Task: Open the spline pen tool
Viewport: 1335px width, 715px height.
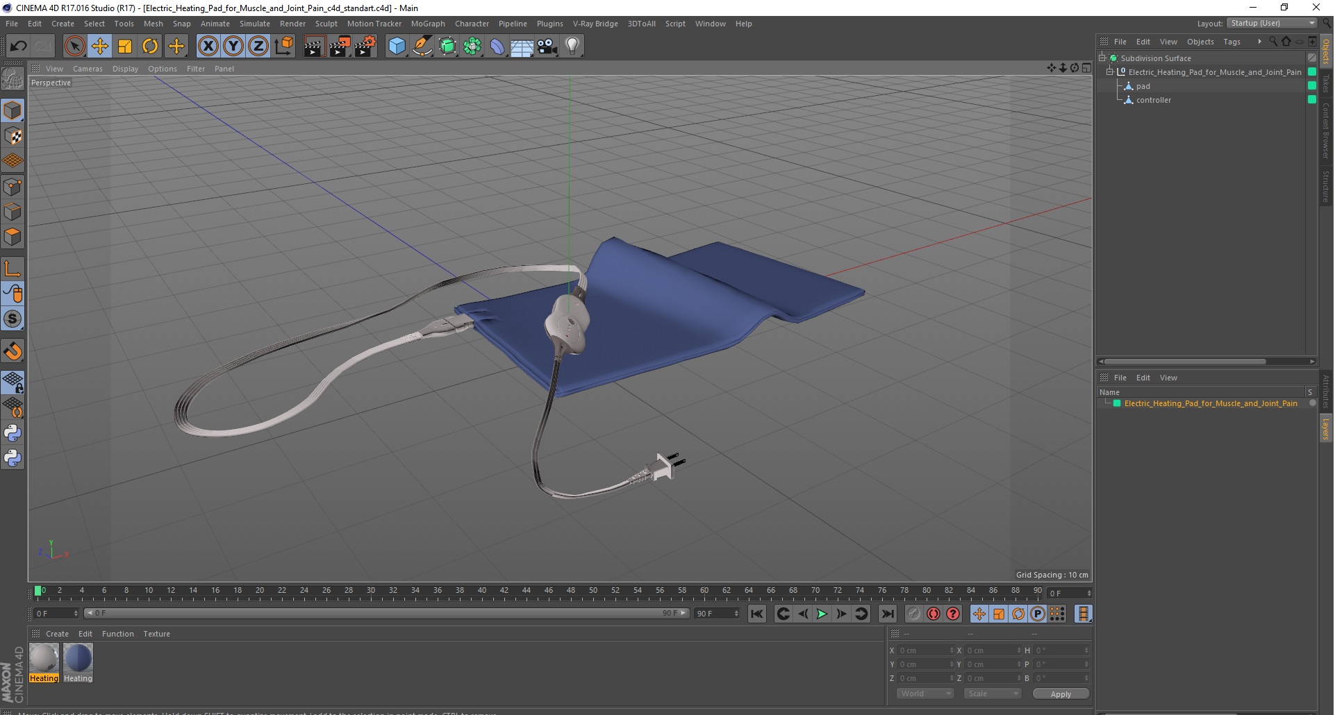Action: click(422, 47)
